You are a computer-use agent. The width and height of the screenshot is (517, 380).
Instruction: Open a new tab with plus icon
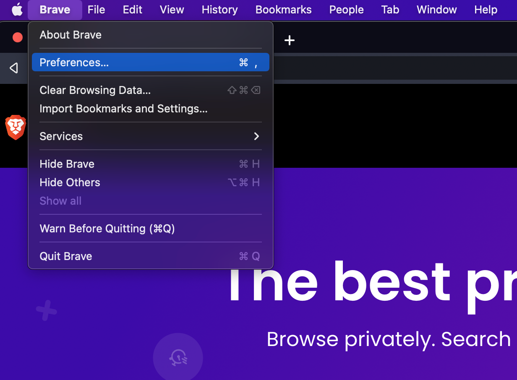click(x=290, y=40)
